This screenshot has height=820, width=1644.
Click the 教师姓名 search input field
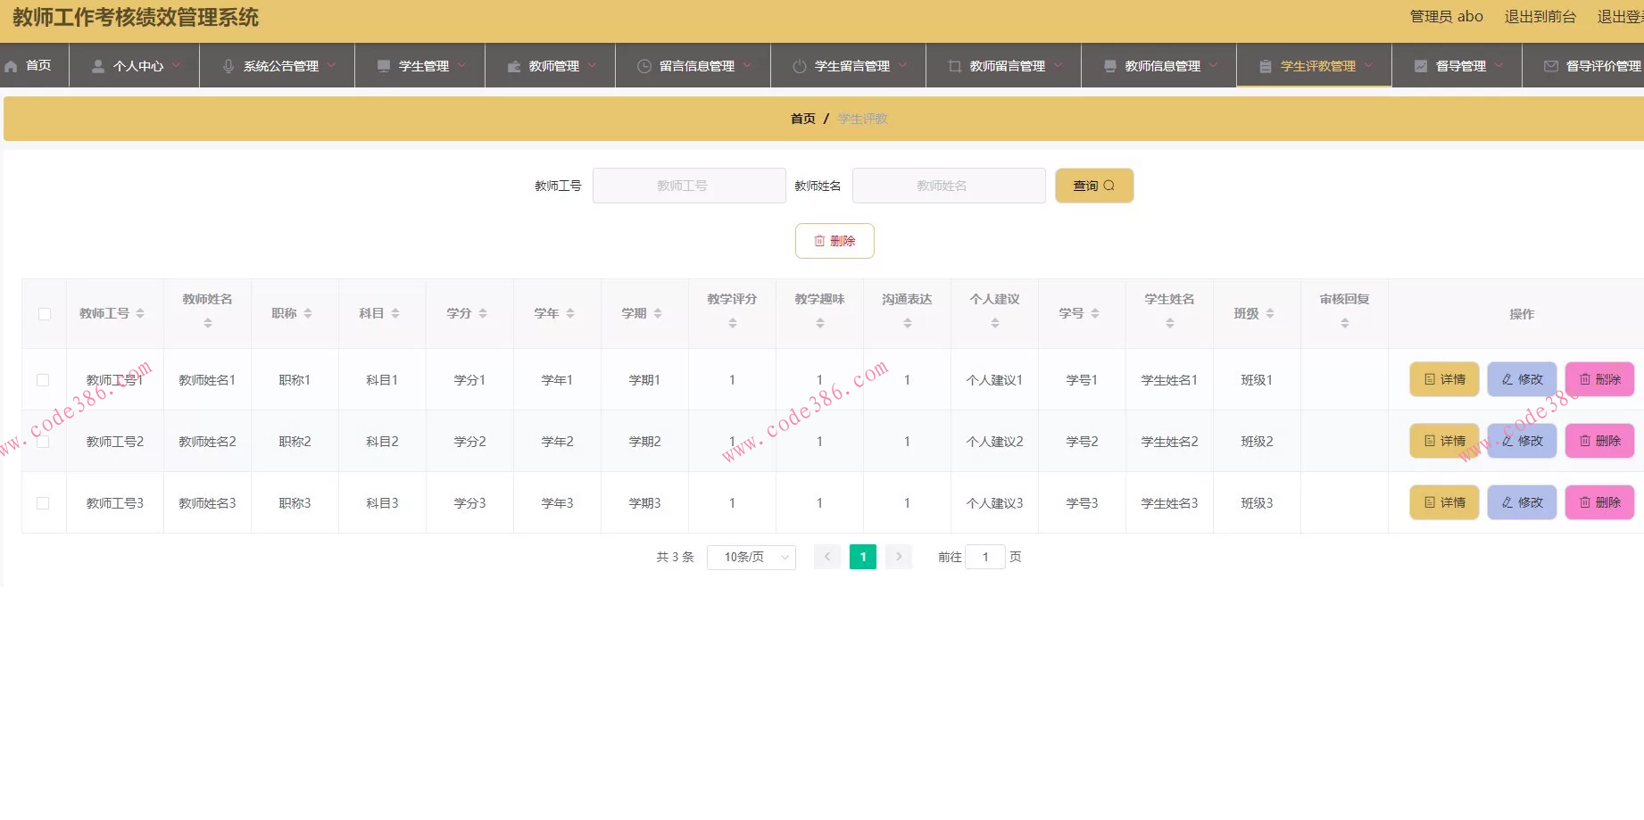948,185
